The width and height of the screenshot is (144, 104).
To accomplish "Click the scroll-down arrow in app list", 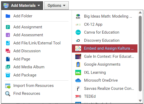I will click(140, 101).
